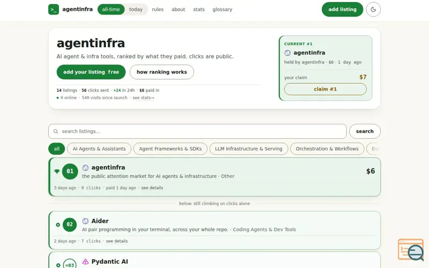Click 'paid 1 day ago' text
The height and width of the screenshot is (268, 429).
point(121,188)
